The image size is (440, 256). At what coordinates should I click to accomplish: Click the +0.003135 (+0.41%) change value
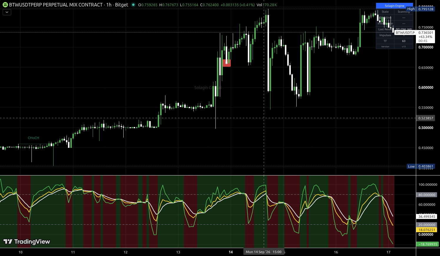(x=238, y=5)
